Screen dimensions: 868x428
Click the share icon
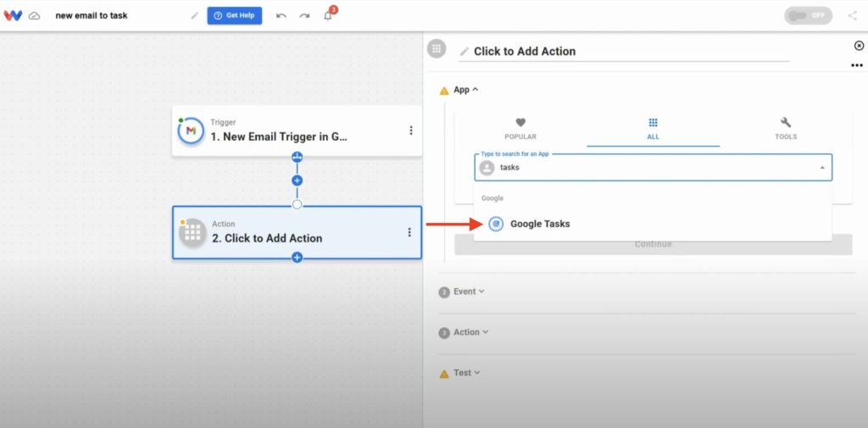pos(853,15)
